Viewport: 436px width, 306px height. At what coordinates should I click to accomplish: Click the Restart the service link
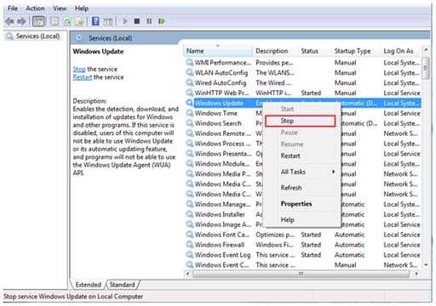pyautogui.click(x=83, y=77)
